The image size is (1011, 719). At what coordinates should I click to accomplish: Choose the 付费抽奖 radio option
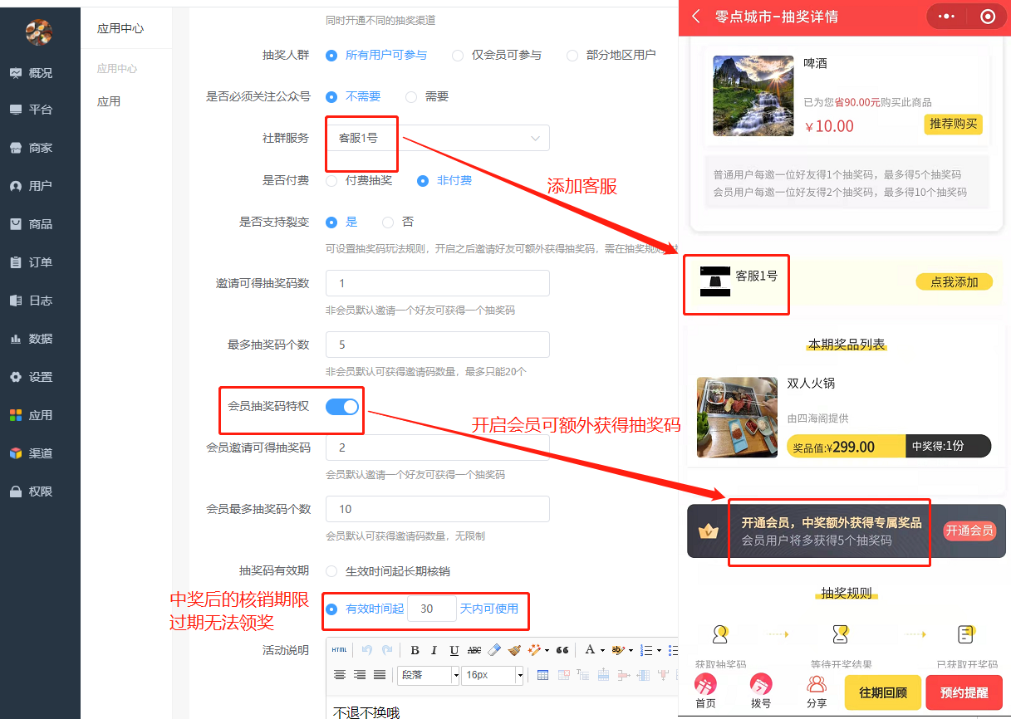[x=331, y=180]
